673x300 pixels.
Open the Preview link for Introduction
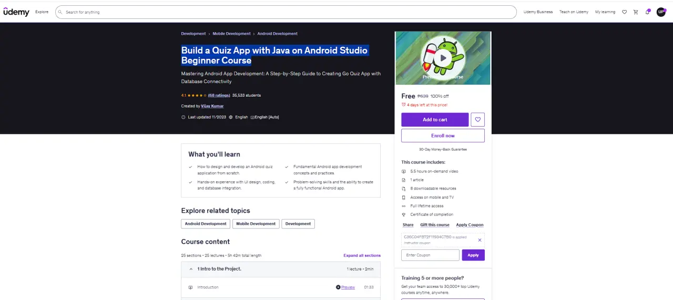[x=348, y=287]
